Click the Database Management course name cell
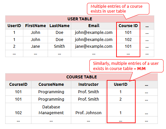 coord(51,110)
